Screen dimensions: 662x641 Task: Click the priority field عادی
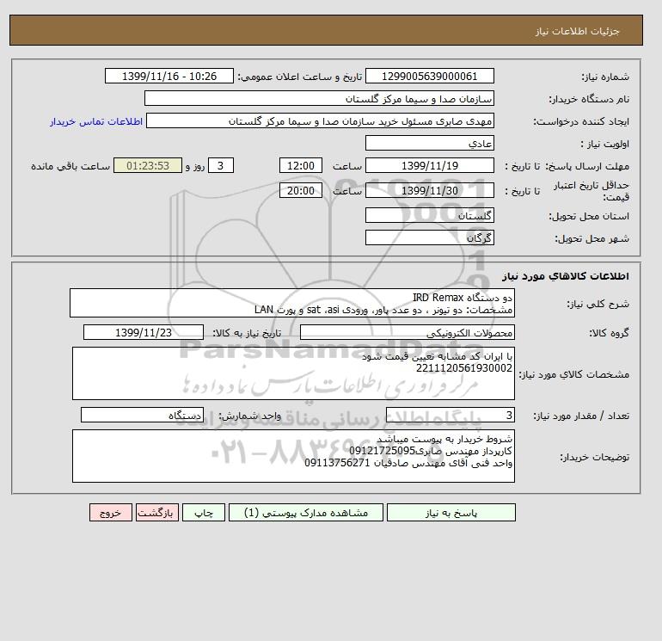click(x=429, y=143)
